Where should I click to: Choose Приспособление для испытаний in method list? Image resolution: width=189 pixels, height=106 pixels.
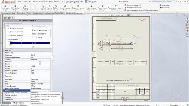coord(40,100)
